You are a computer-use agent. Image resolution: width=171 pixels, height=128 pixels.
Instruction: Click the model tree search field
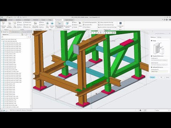click(15, 37)
